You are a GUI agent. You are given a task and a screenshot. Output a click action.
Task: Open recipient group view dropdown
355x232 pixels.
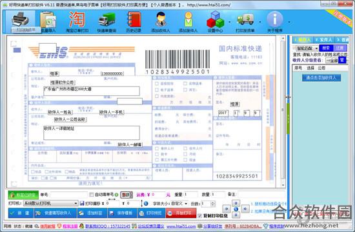pyautogui.click(x=332, y=61)
